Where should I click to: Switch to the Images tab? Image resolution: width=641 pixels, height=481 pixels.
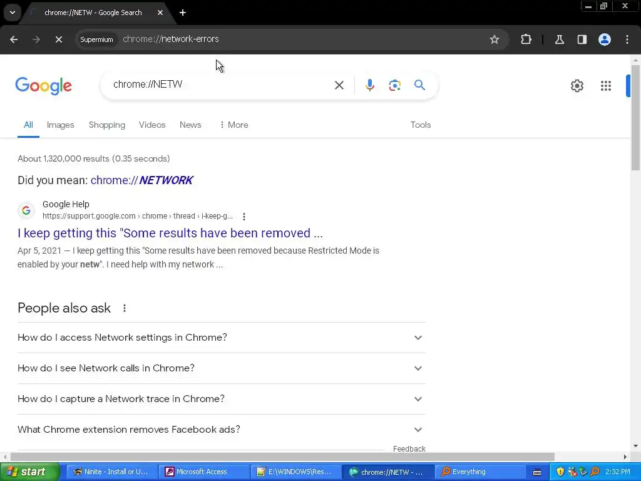pos(61,125)
